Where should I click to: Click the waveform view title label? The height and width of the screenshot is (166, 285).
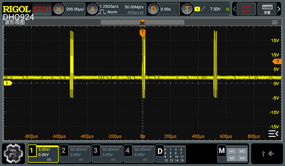click(15, 22)
